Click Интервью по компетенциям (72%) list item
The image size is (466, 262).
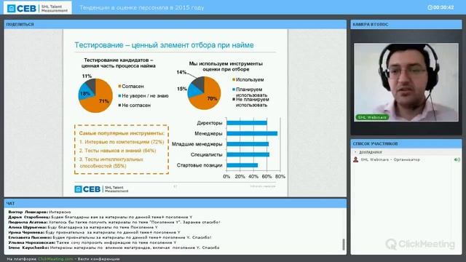point(122,142)
